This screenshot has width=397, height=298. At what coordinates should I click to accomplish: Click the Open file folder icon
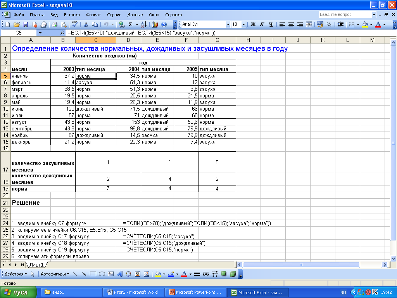(x=17, y=24)
